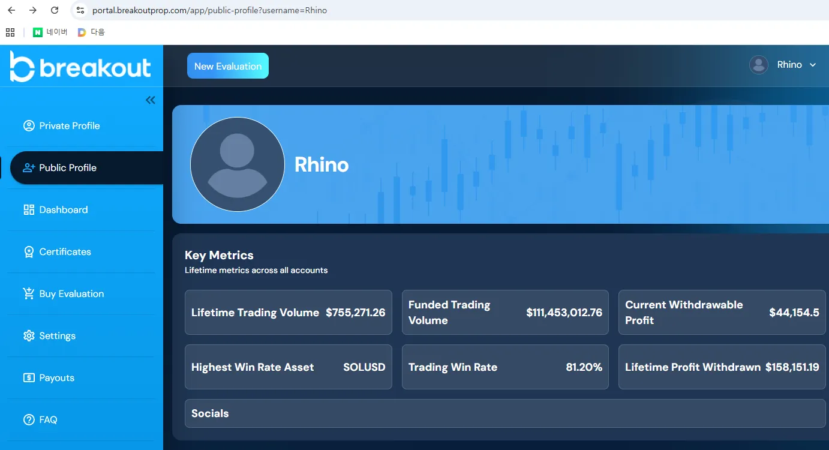Click the Breakout logo in the sidebar

80,67
